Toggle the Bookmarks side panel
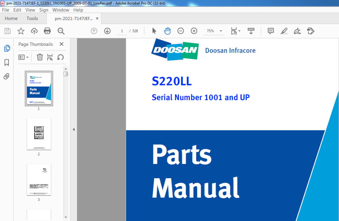Viewport: 339px width, 221px height. click(x=6, y=62)
